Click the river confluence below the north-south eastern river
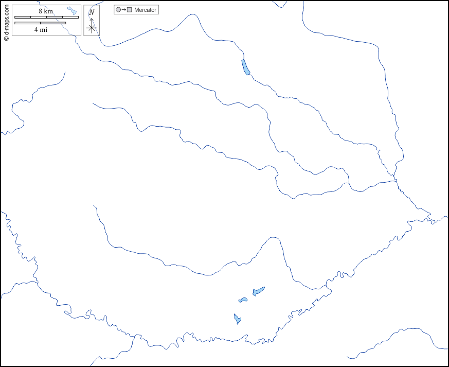 (x=395, y=180)
